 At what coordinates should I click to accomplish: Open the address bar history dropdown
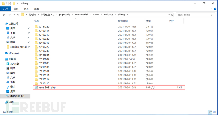pos(168,15)
